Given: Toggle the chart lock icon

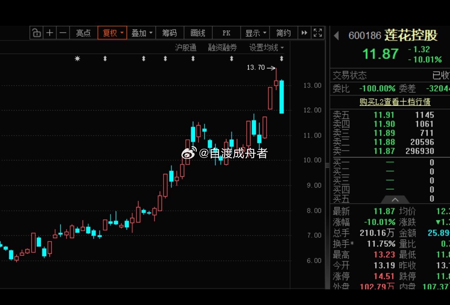Looking at the screenshot, I should (37, 33).
